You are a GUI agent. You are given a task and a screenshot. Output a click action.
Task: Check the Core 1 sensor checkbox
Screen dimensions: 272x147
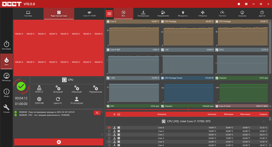[109, 131]
